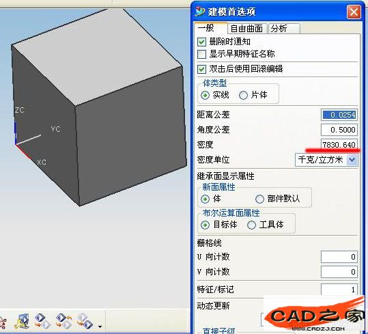Click the monitor with yellow figure toolbar icon
Screen dimensions: 368x334
tap(22, 321)
